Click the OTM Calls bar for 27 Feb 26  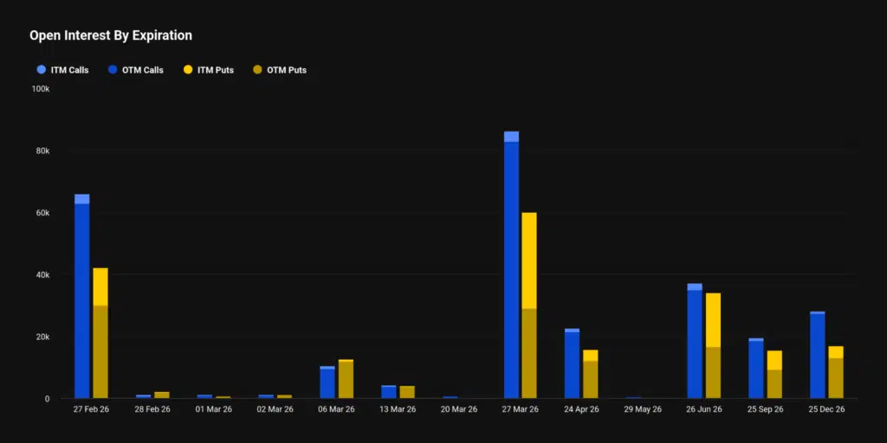point(82,301)
